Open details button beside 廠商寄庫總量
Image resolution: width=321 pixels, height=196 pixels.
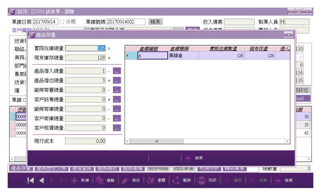[x=117, y=109]
